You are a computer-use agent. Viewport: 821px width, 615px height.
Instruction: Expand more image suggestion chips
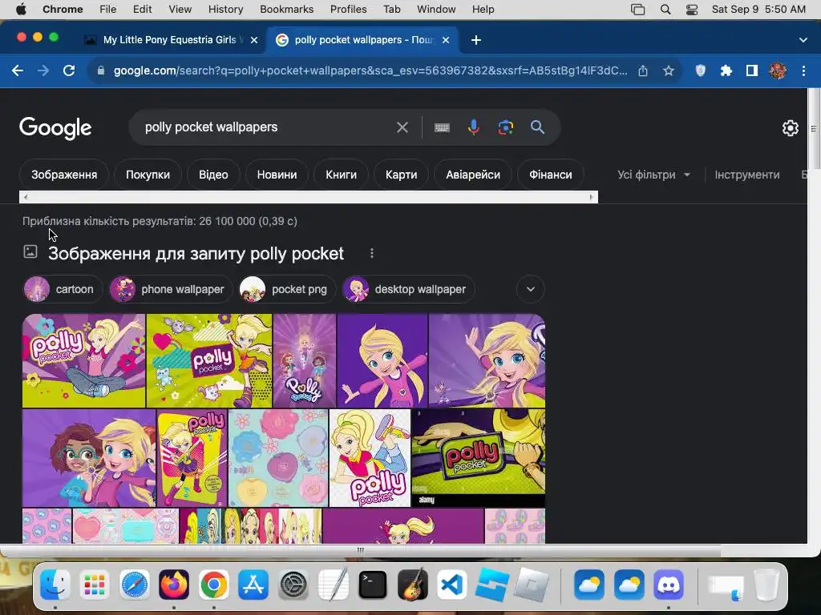click(x=531, y=289)
